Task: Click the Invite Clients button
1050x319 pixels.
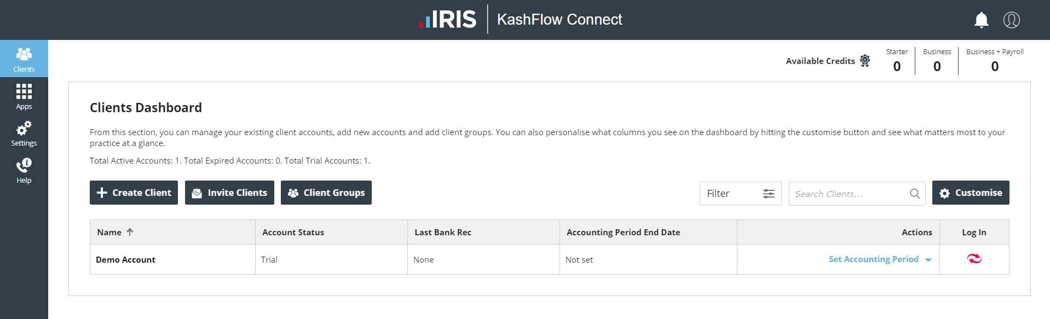Action: (x=229, y=193)
